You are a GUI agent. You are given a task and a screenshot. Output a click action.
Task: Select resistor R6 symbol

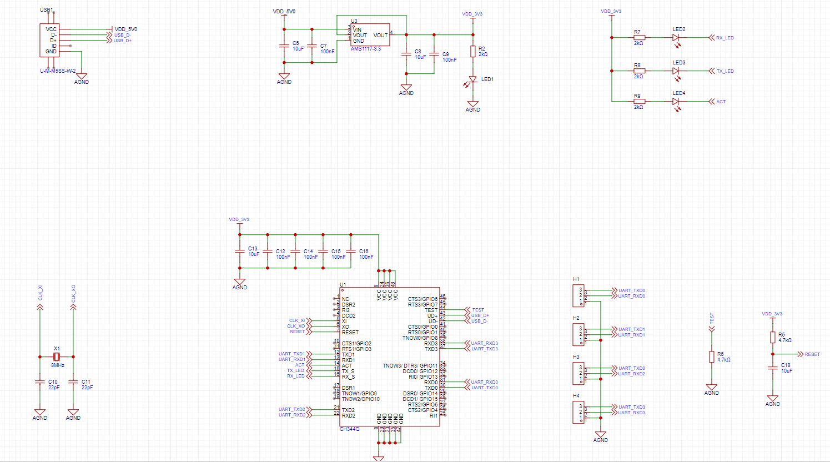pyautogui.click(x=712, y=357)
